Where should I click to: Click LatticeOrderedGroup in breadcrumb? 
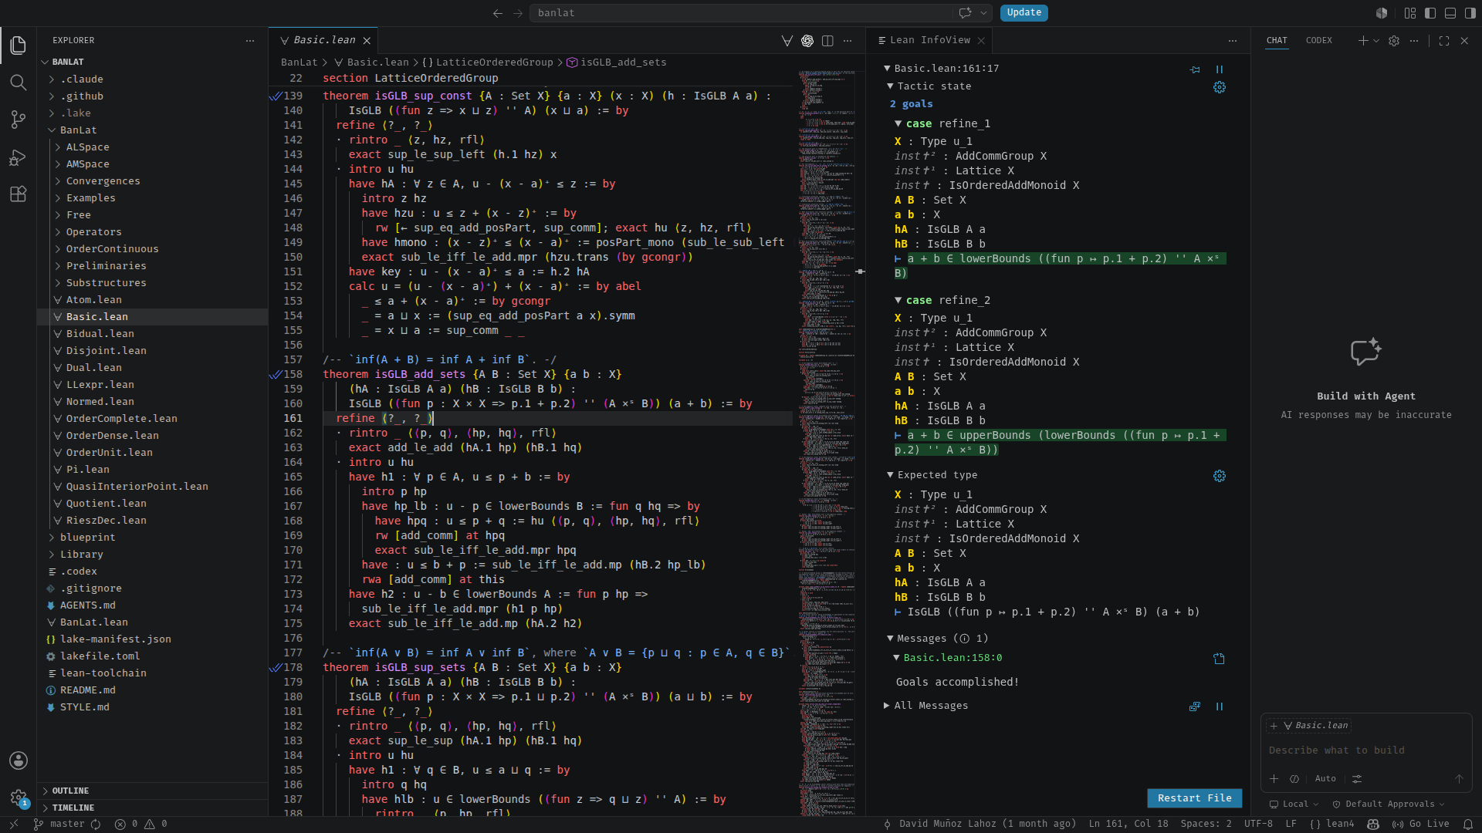point(495,62)
